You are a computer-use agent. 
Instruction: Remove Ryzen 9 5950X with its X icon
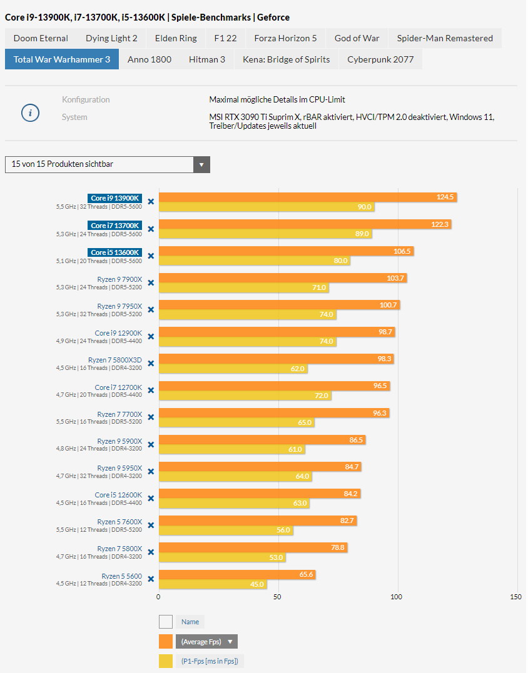click(151, 472)
